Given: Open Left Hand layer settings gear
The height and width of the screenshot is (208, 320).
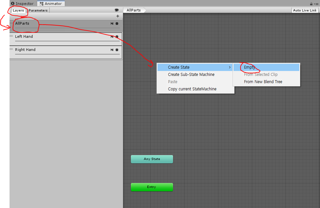Looking at the screenshot, I should pos(117,37).
